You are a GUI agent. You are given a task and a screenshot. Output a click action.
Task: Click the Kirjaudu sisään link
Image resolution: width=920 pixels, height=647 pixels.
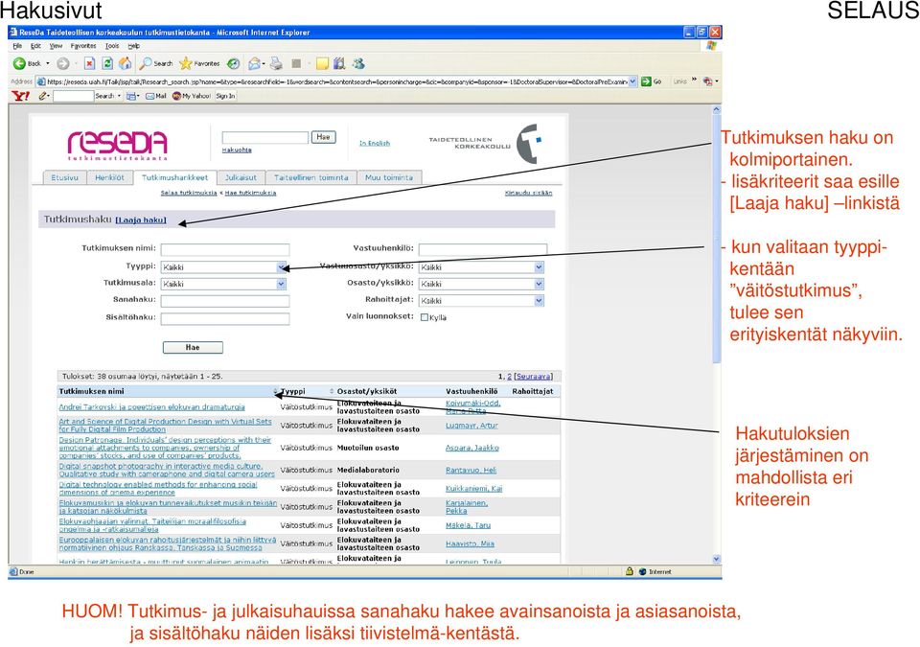point(529,193)
